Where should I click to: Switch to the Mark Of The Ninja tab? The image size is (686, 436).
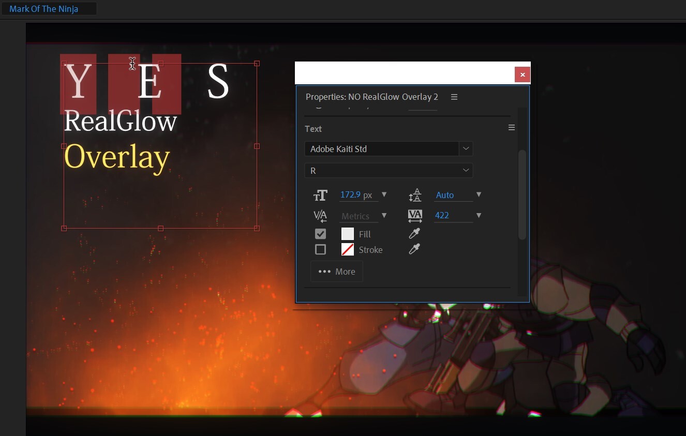click(44, 9)
